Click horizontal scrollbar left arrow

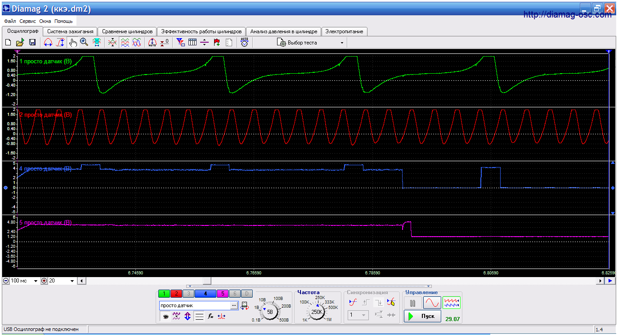[x=81, y=281]
